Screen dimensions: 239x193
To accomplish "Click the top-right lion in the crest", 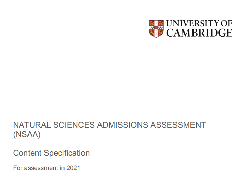I will coord(160,23).
